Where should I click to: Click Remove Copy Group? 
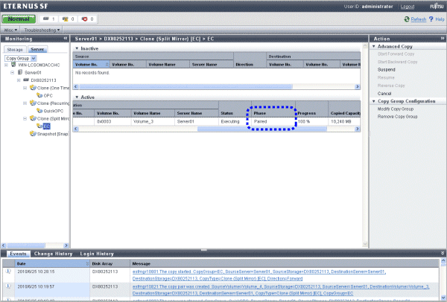pos(397,117)
